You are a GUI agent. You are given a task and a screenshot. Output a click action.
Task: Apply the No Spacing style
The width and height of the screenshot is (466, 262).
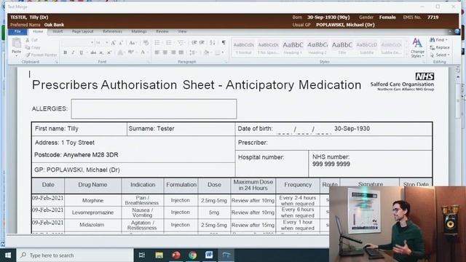pyautogui.click(x=268, y=48)
